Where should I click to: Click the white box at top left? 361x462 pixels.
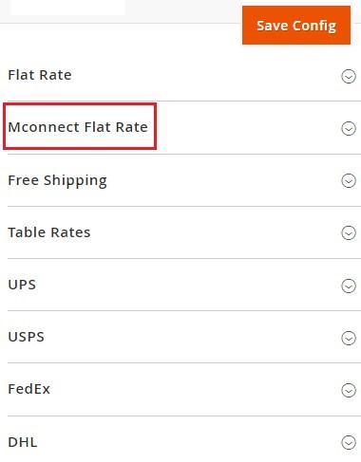coord(67,8)
